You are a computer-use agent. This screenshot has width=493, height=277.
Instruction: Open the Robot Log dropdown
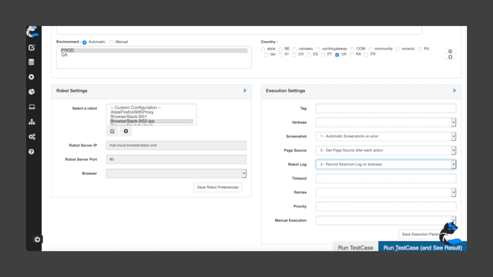point(386,164)
